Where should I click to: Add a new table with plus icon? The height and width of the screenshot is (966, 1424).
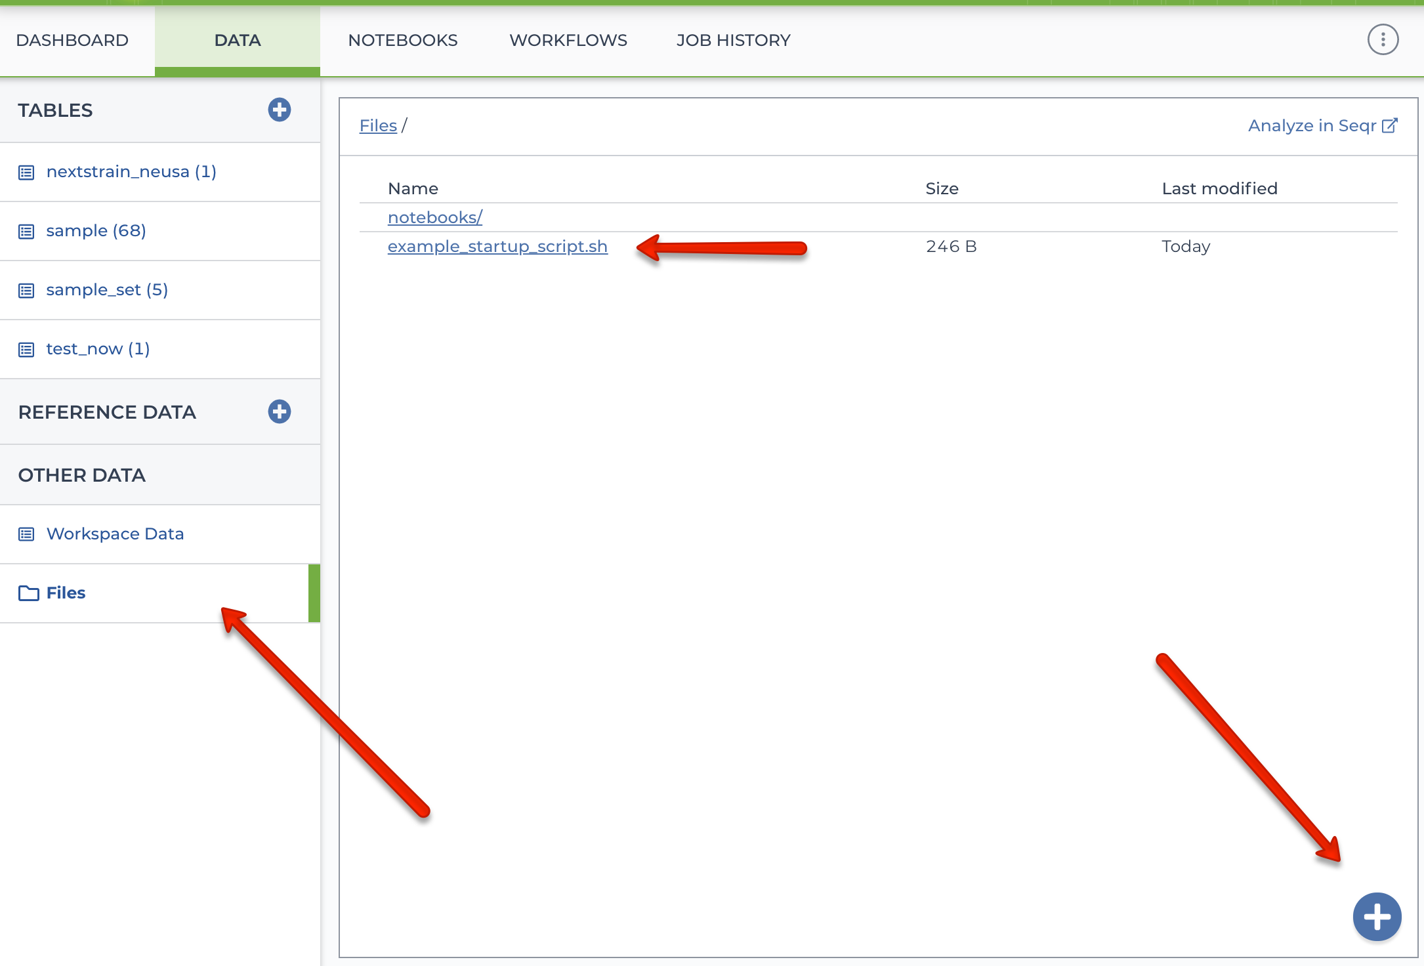click(280, 110)
